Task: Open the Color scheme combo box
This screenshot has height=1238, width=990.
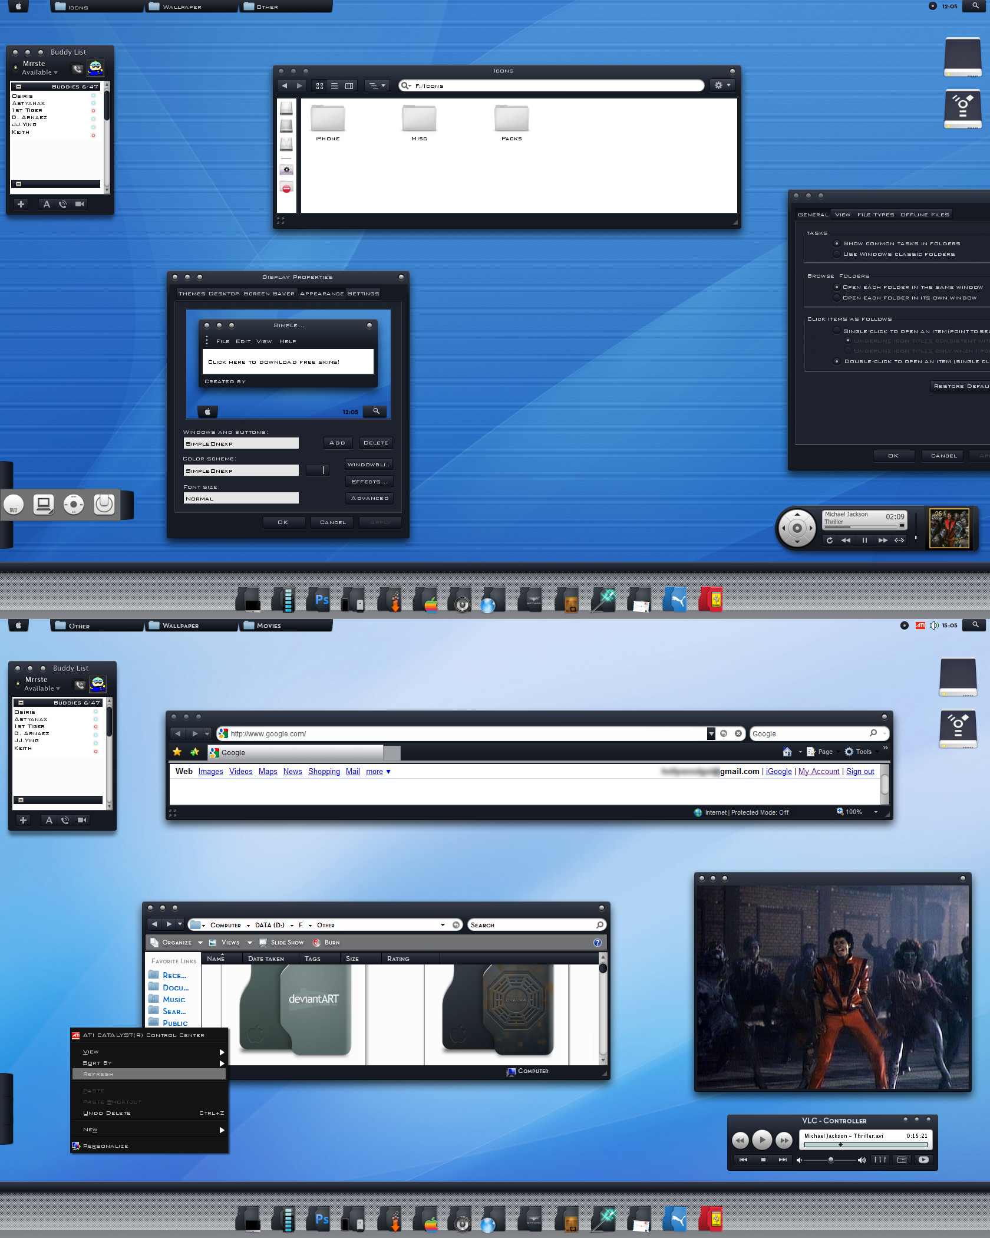Action: coord(241,470)
